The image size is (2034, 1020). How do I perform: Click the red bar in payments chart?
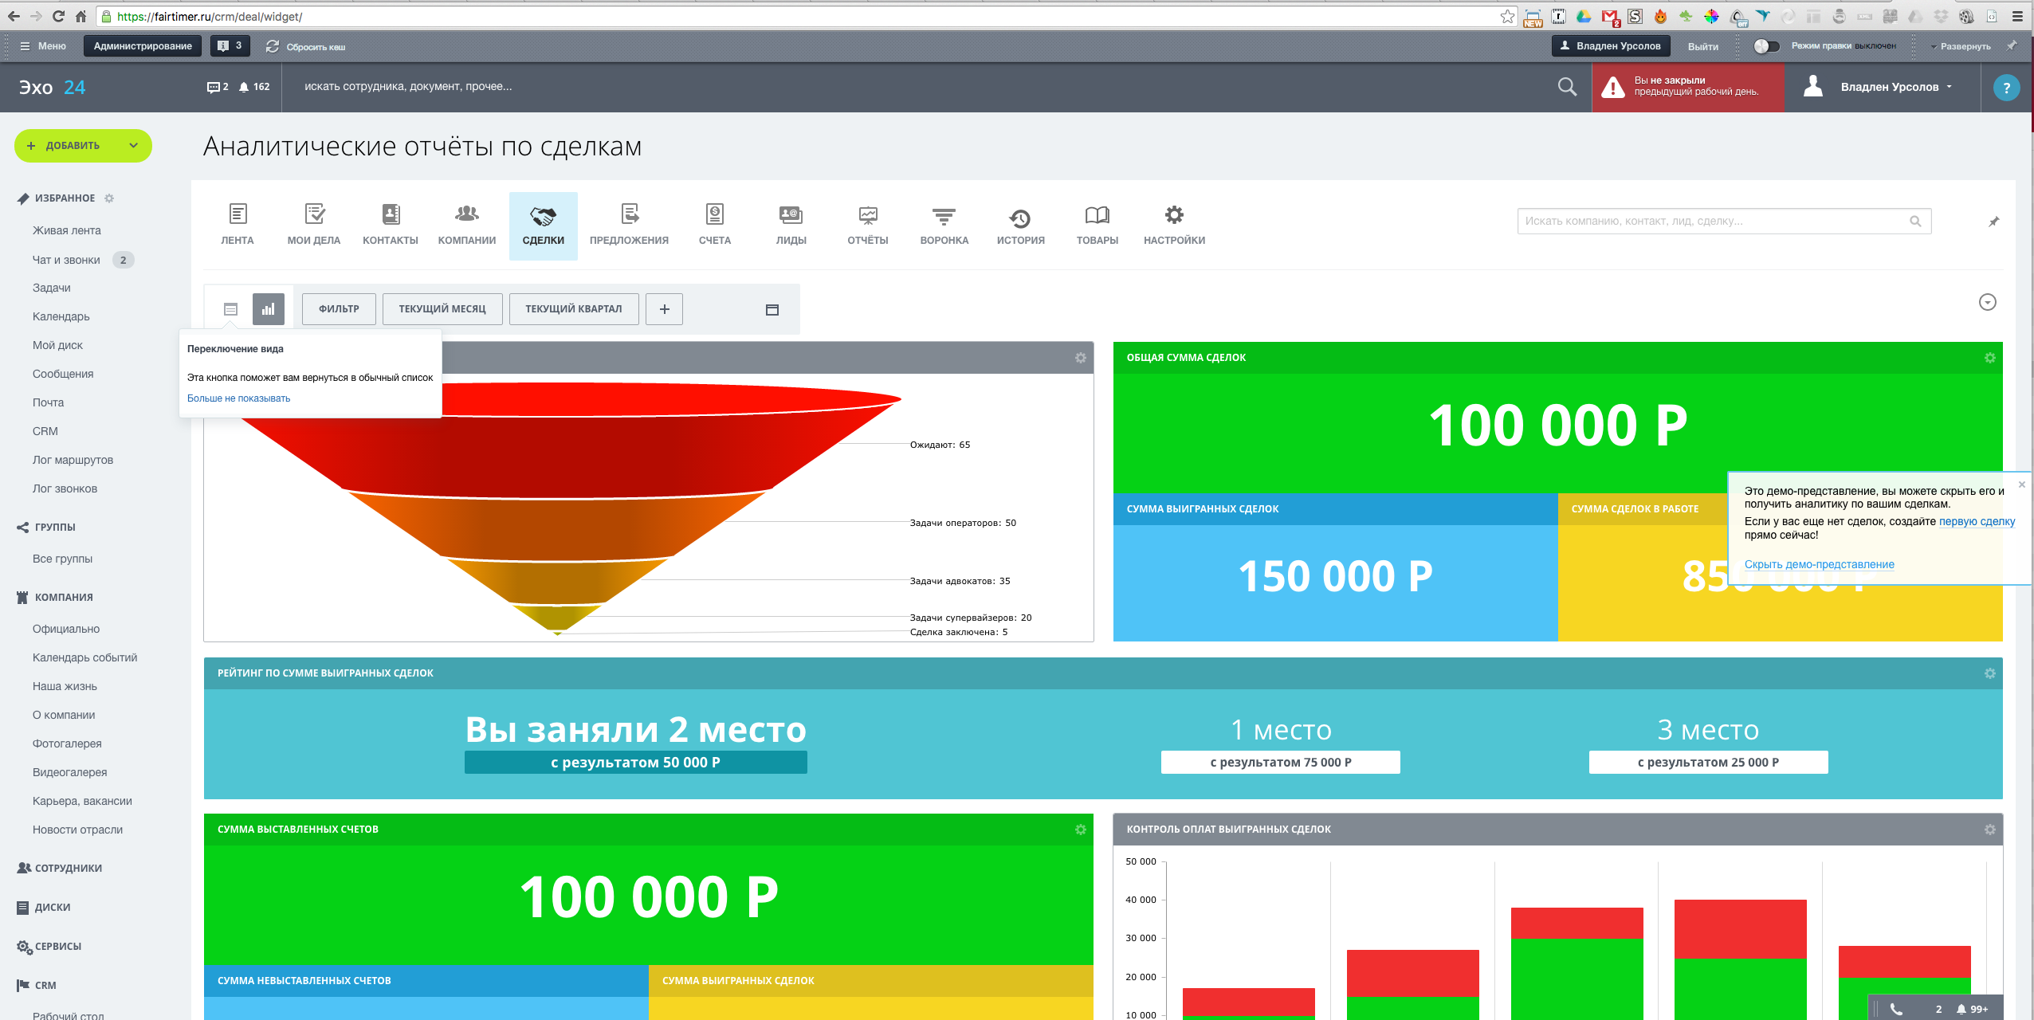pyautogui.click(x=1740, y=928)
